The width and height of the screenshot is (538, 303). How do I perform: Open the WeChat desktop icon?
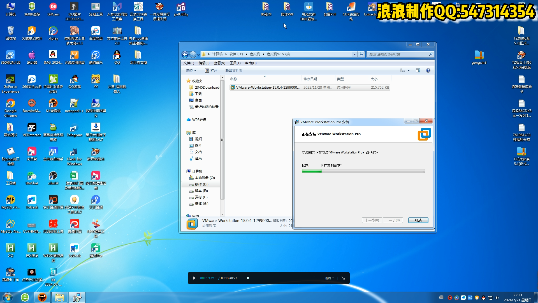[32, 178]
